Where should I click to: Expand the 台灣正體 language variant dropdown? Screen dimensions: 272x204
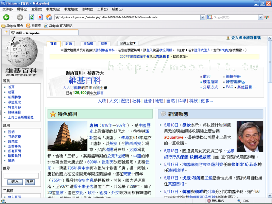click(x=128, y=43)
